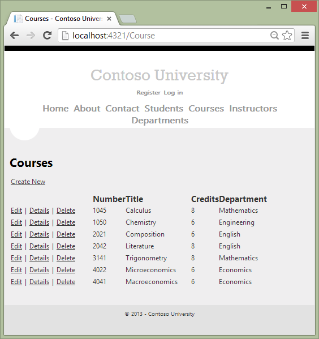Edit the Microeconomics course
Viewport: 319px width, 339px height.
(x=16, y=270)
